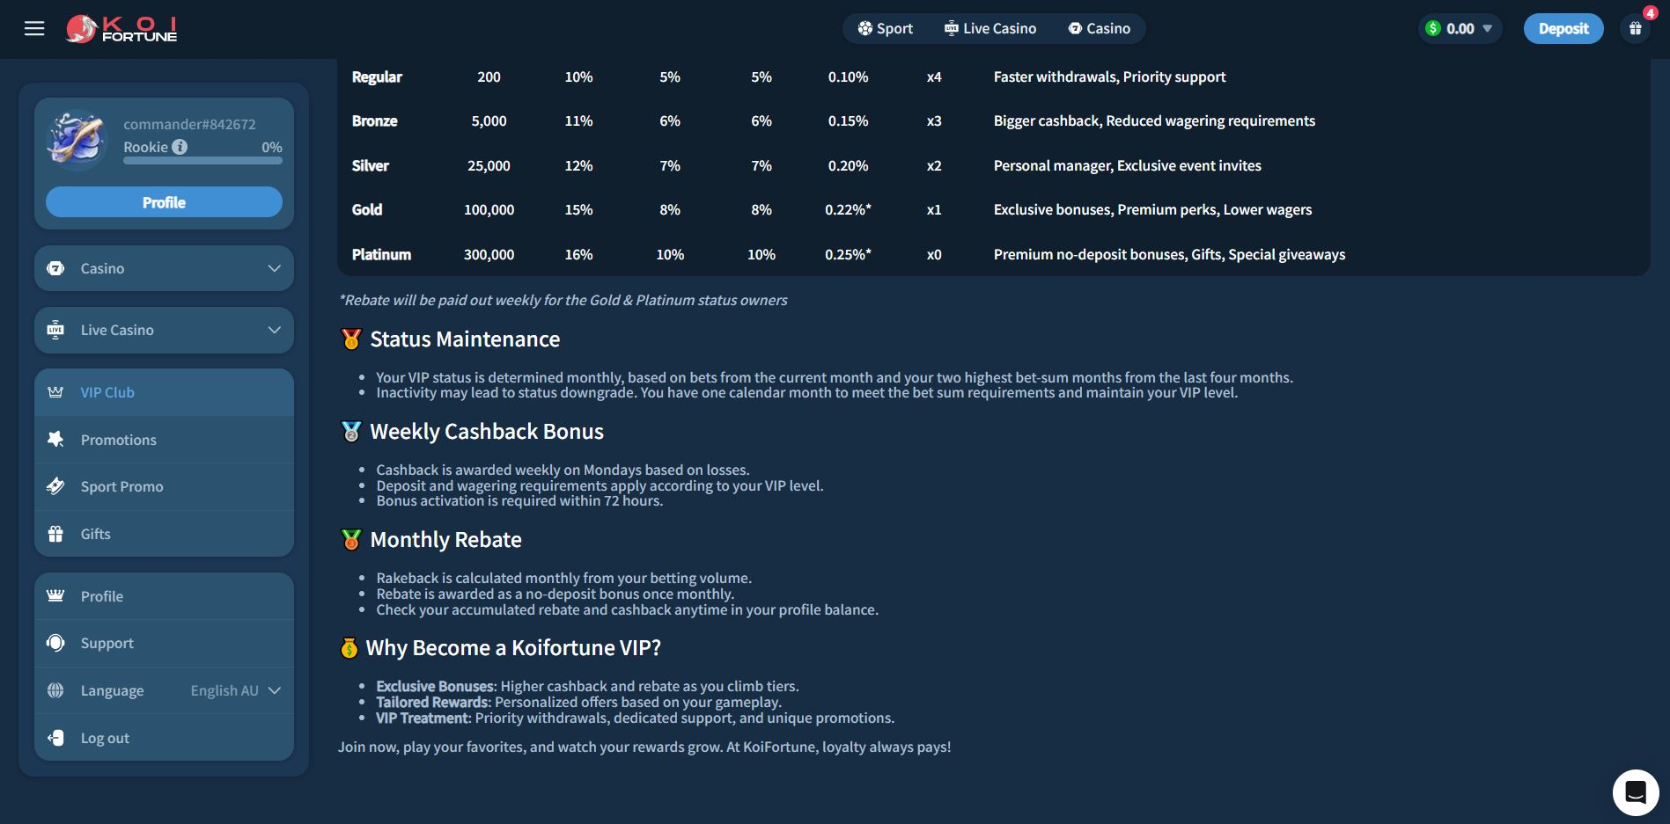This screenshot has width=1670, height=824.
Task: Go to the Casino top tab
Action: [1100, 29]
